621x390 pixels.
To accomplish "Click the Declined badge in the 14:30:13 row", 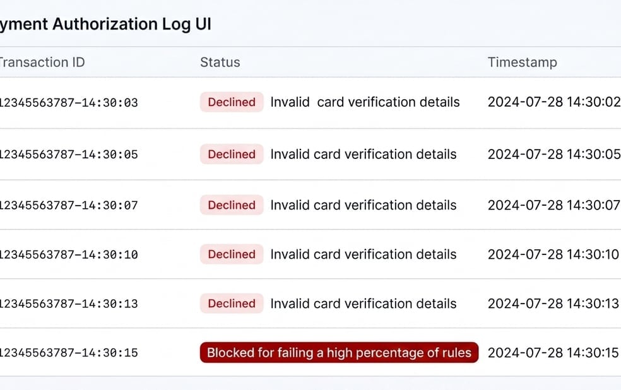I will pos(232,304).
